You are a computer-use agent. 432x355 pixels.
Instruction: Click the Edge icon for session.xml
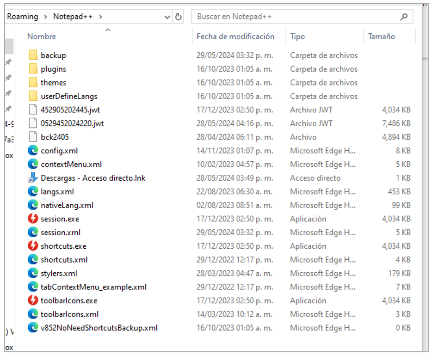33,232
